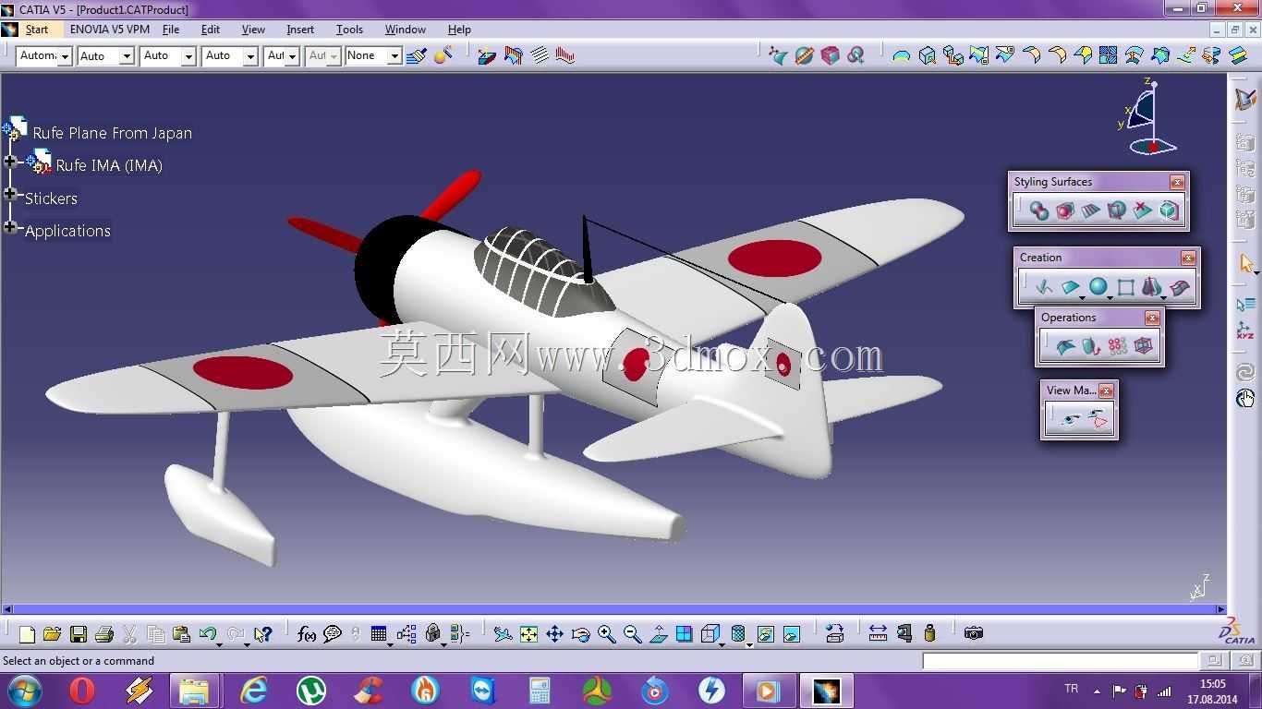
Task: Open the Formula f(x) tool
Action: coord(307,633)
